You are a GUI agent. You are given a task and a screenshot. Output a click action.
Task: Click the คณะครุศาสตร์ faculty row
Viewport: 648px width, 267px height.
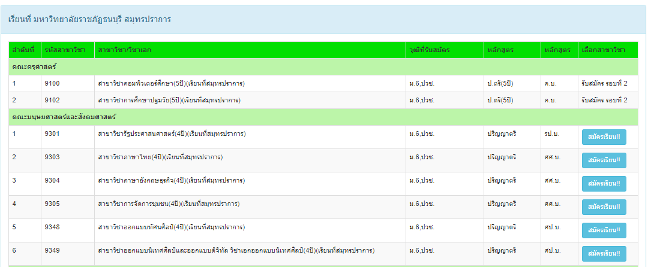pos(323,67)
